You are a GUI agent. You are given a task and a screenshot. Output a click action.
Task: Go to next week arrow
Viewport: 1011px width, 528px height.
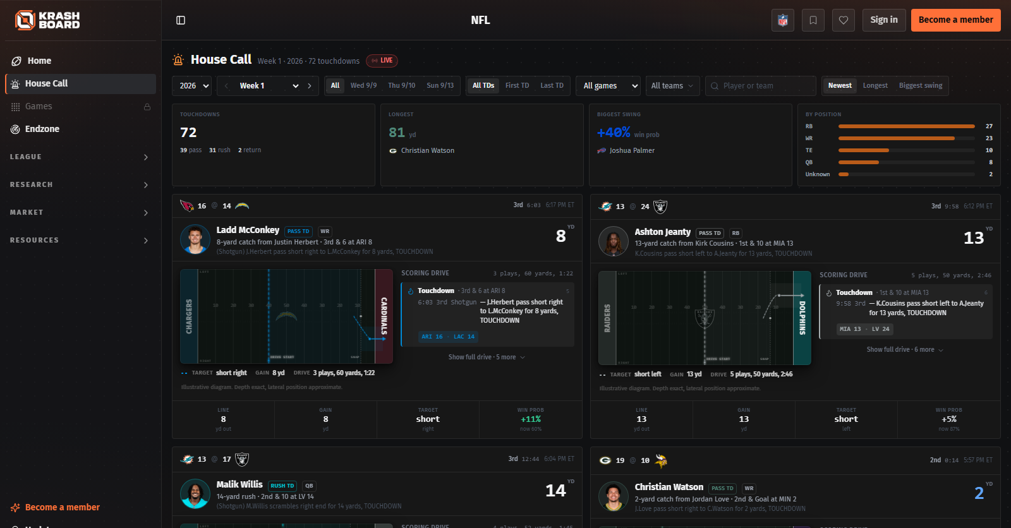tap(310, 86)
